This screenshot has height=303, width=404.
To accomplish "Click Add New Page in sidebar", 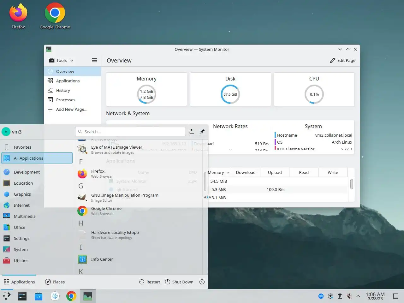I will (x=73, y=109).
